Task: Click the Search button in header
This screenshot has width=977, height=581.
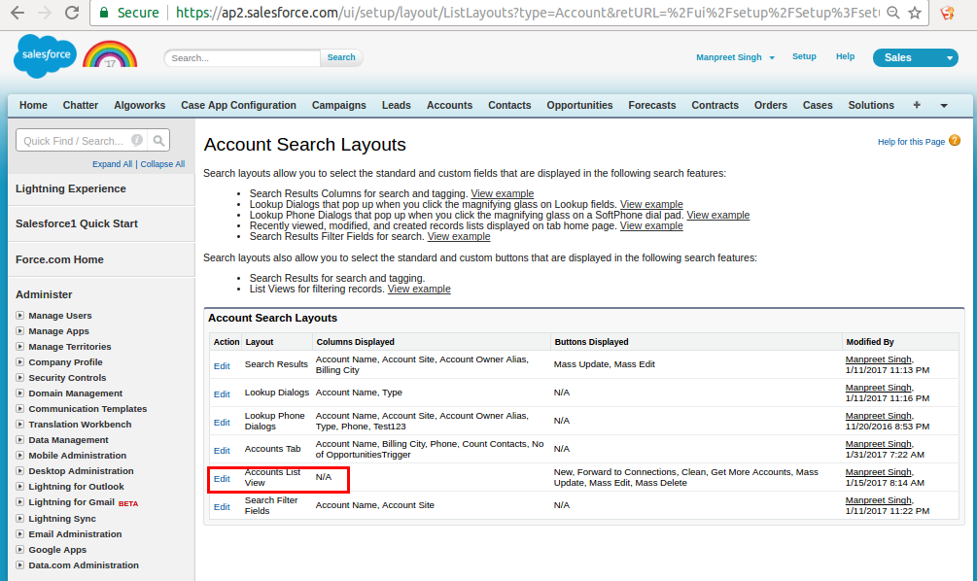Action: tap(341, 57)
